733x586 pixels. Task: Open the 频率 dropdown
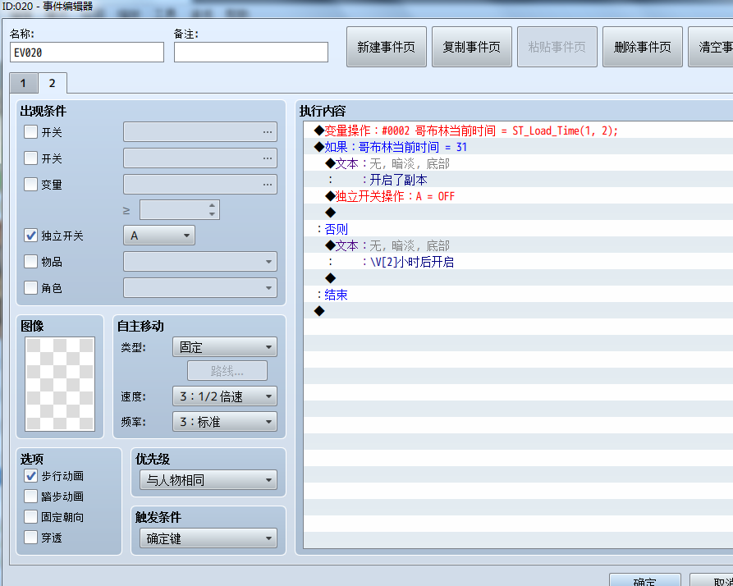click(225, 422)
